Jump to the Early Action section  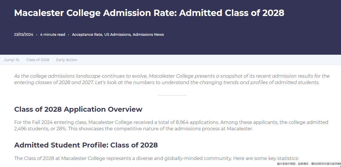66,60
